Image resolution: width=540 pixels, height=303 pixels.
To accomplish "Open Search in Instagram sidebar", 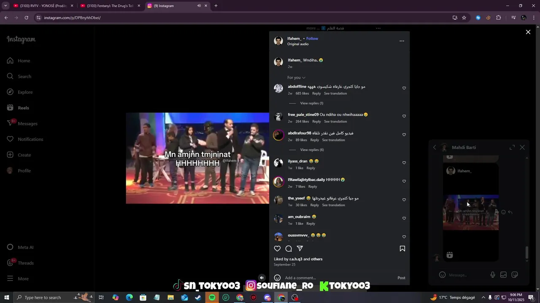I will point(19,76).
